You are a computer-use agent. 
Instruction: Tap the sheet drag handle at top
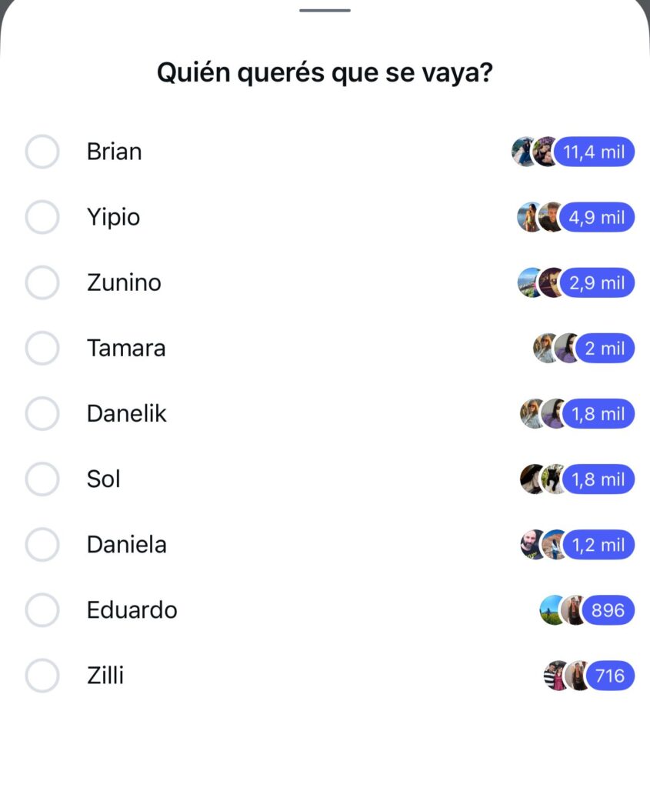pos(325,11)
